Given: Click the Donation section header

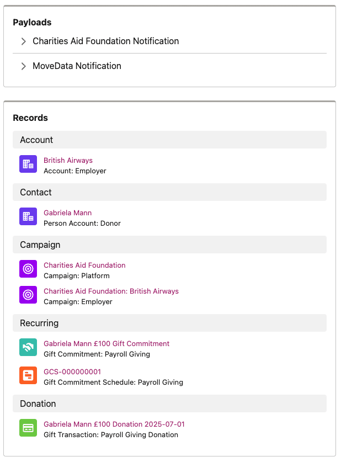Looking at the screenshot, I should click(169, 403).
